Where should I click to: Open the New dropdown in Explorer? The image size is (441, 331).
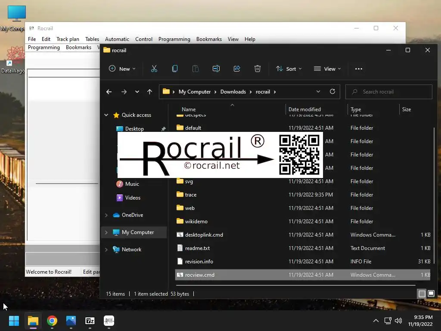click(122, 69)
